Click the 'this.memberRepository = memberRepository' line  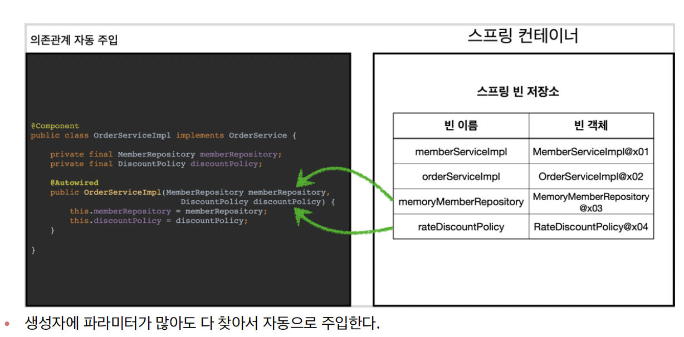point(169,211)
